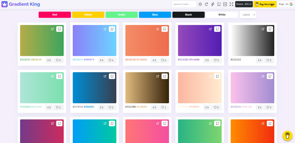Like the #6CD4FF gradient
The width and height of the screenshot is (295, 143).
tap(111, 60)
